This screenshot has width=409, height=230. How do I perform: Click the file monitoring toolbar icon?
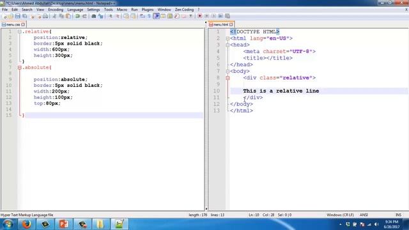(191, 16)
